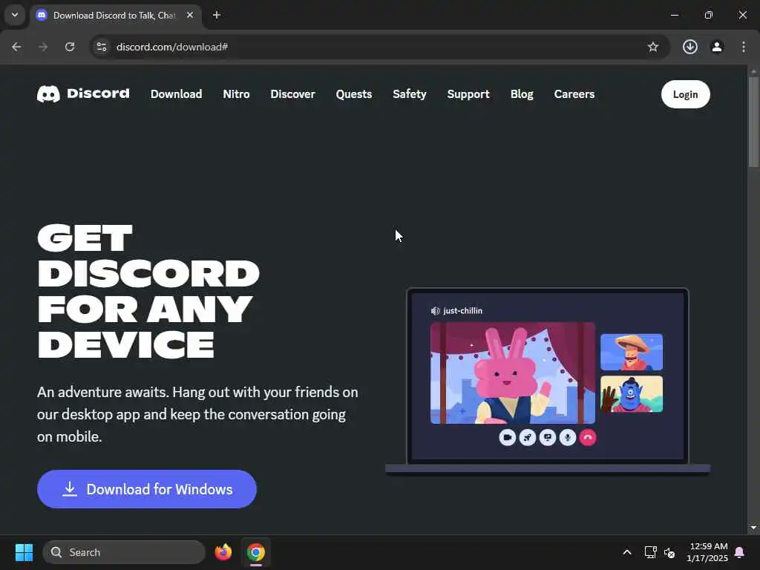
Task: Click the taskbar Search box
Action: [x=124, y=552]
